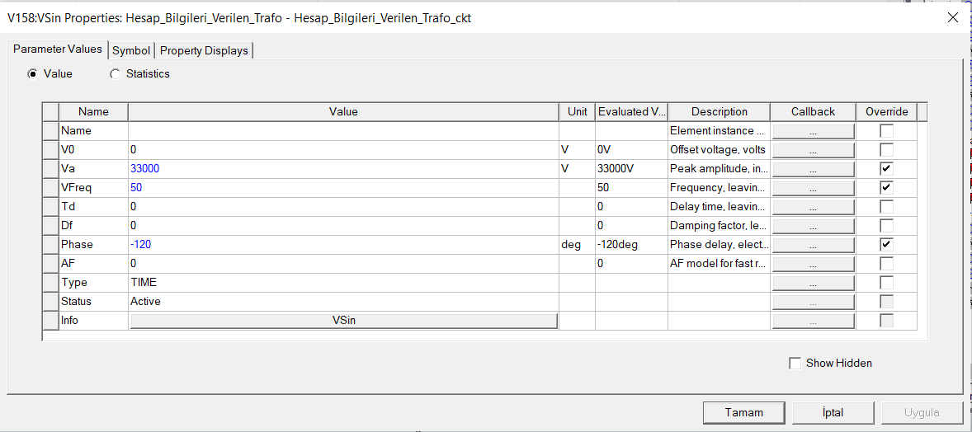The width and height of the screenshot is (972, 432).
Task: Click the Va value field showing 33000
Action: (343, 169)
